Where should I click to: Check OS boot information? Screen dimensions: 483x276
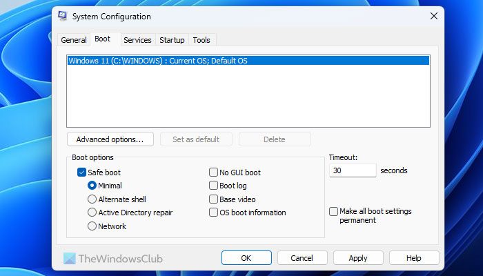pyautogui.click(x=213, y=213)
